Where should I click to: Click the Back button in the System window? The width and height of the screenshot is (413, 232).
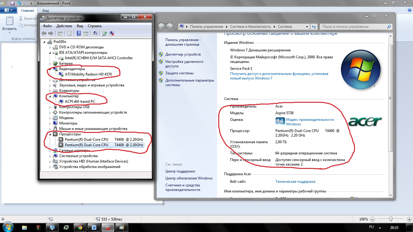(x=162, y=27)
